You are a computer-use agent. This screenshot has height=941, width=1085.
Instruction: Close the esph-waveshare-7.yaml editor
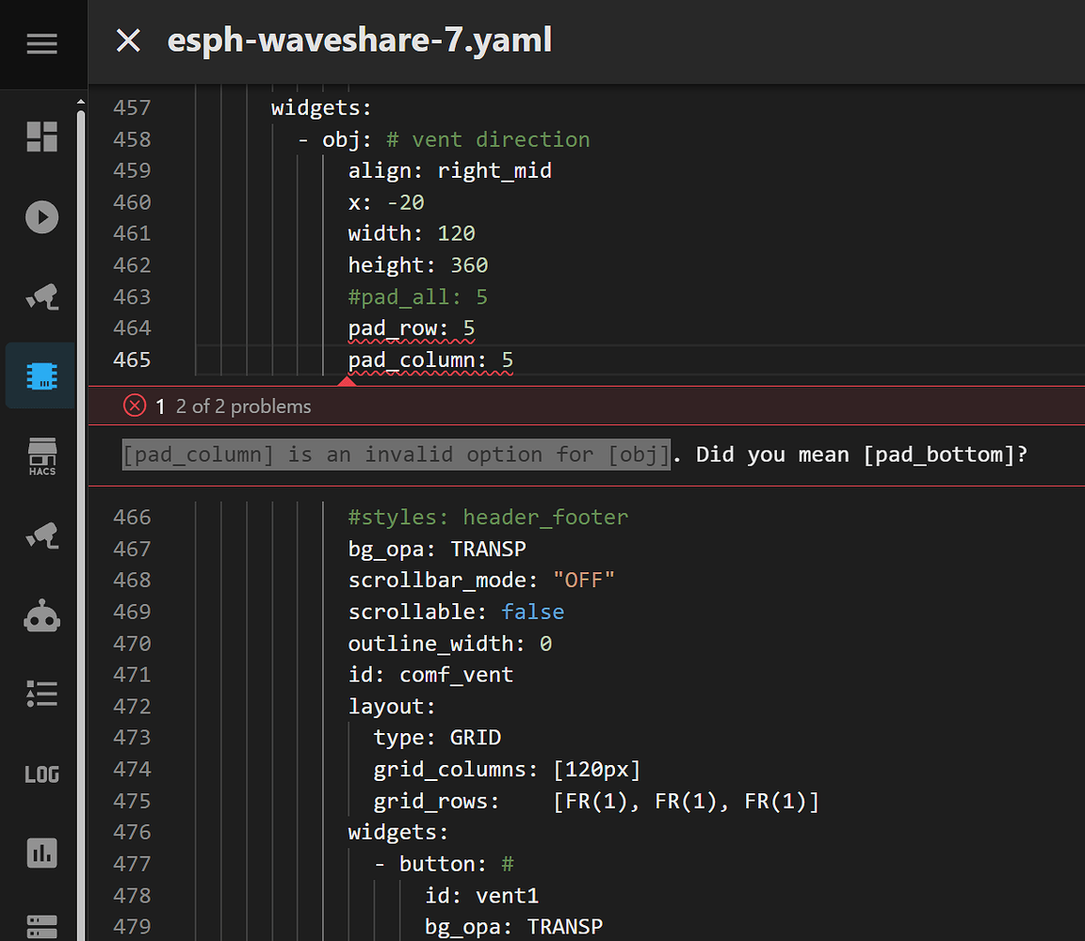pyautogui.click(x=128, y=40)
